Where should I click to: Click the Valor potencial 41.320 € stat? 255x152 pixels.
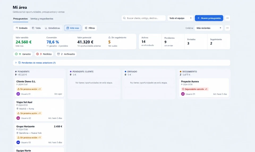coord(89,42)
